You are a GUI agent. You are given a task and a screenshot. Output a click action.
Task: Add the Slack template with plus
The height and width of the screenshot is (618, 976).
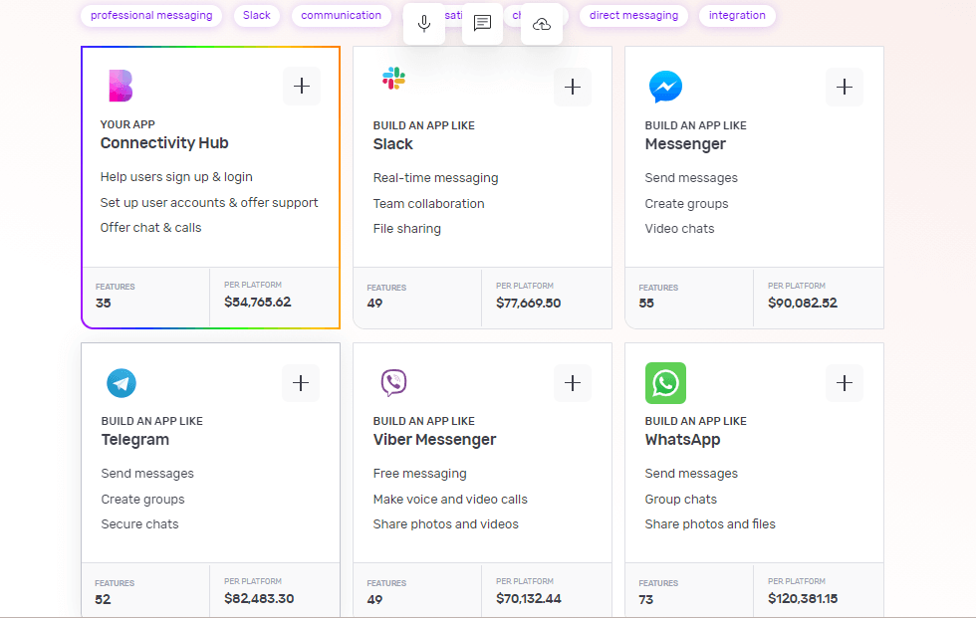coord(573,87)
